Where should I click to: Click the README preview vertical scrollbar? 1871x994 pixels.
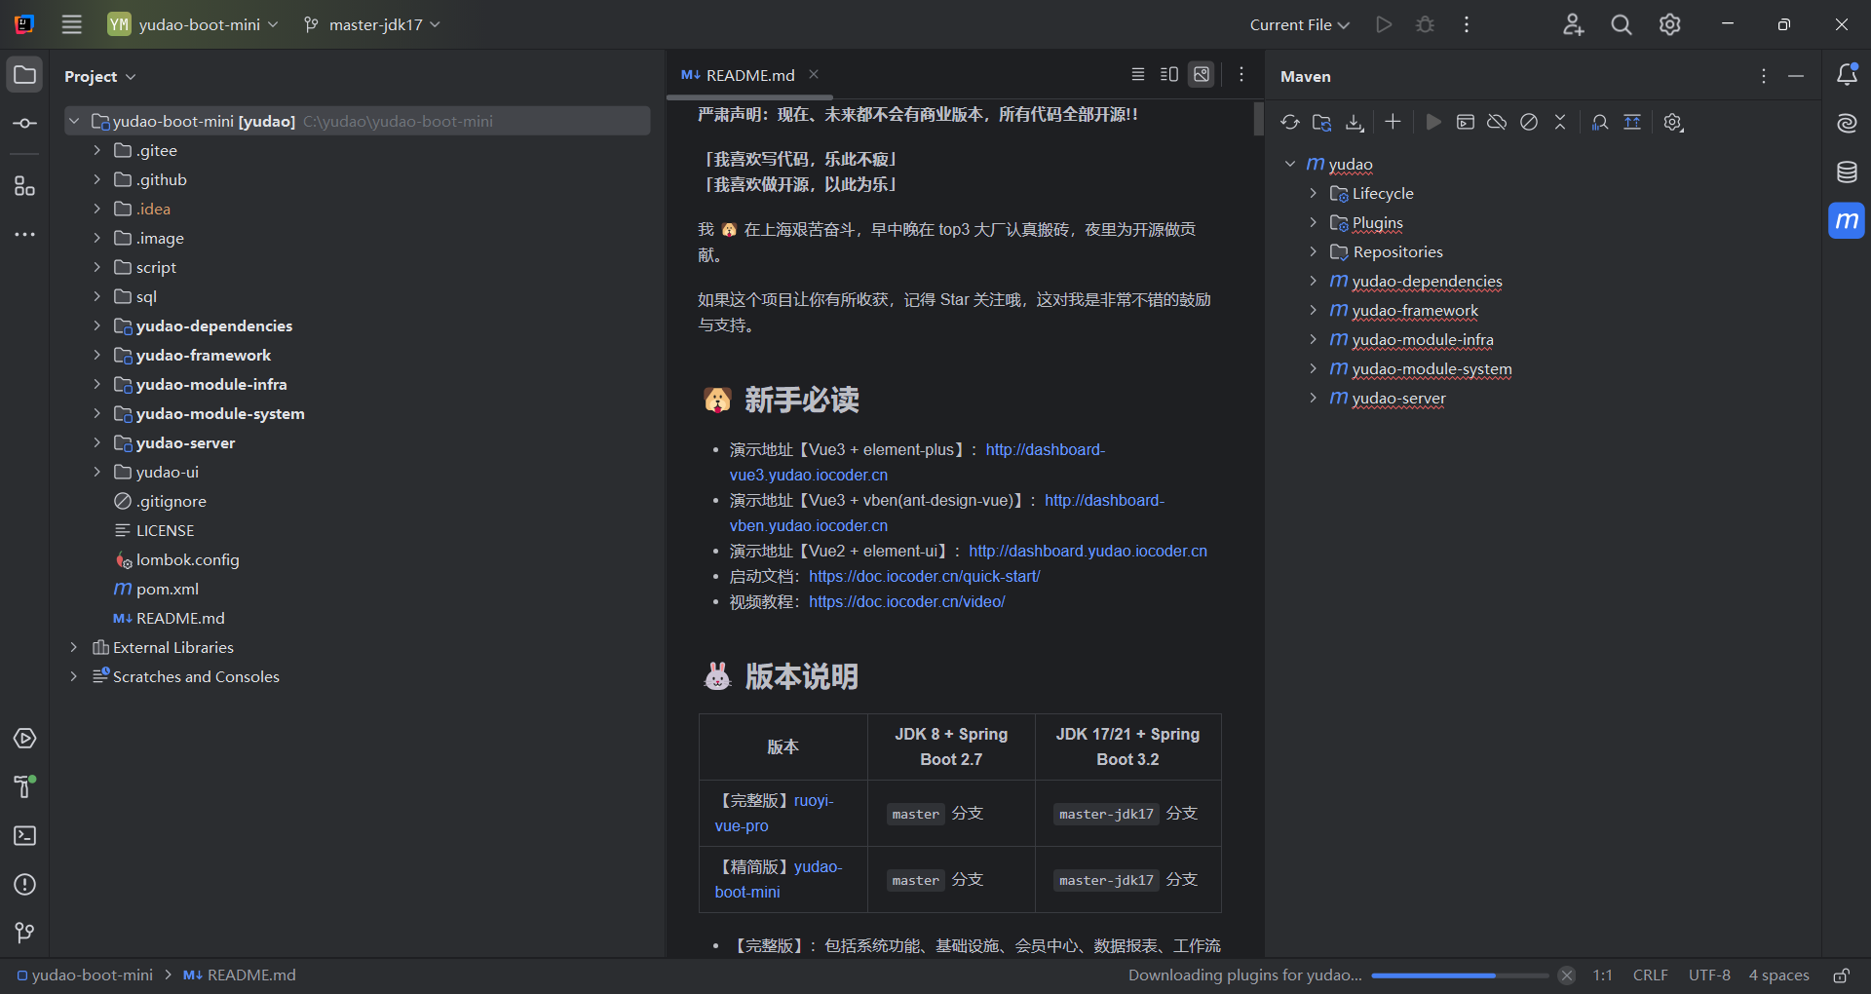[x=1257, y=119]
